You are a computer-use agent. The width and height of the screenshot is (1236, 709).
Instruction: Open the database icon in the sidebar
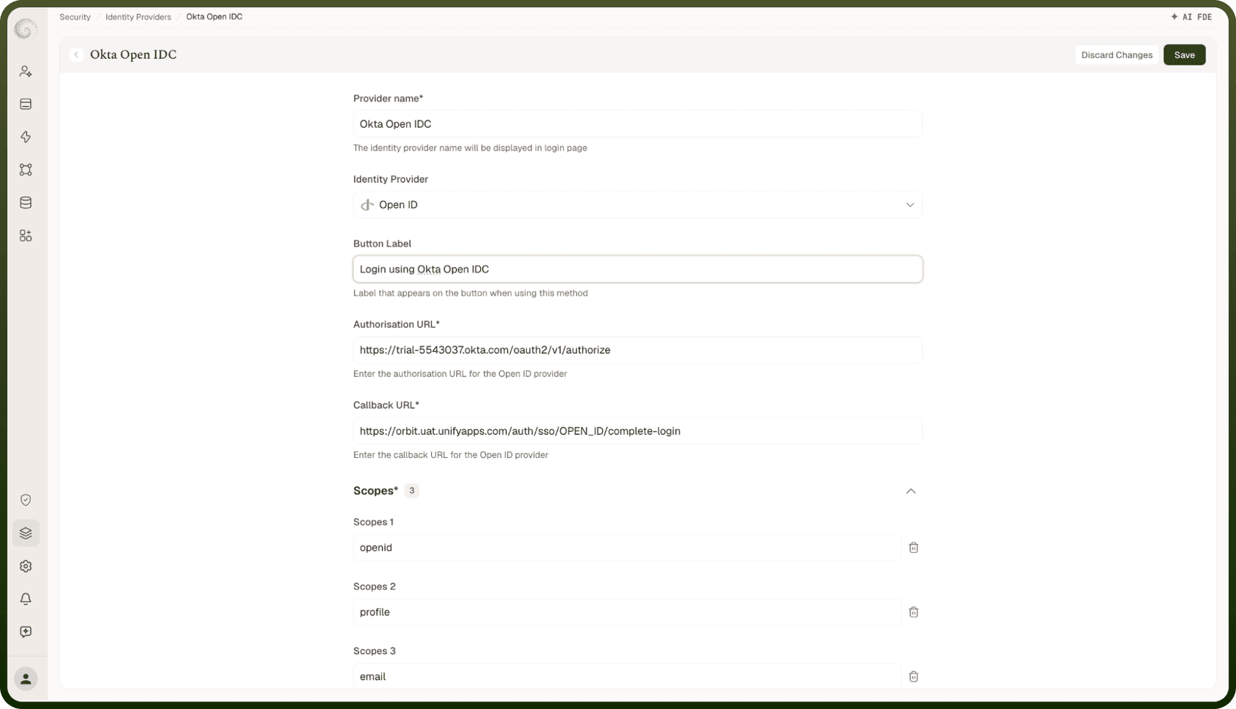click(x=26, y=203)
